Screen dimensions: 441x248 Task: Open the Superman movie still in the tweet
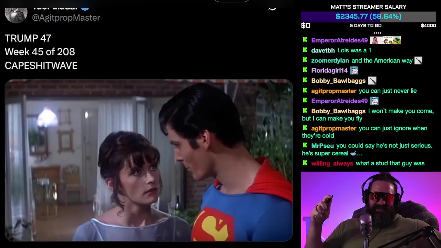[x=148, y=160]
